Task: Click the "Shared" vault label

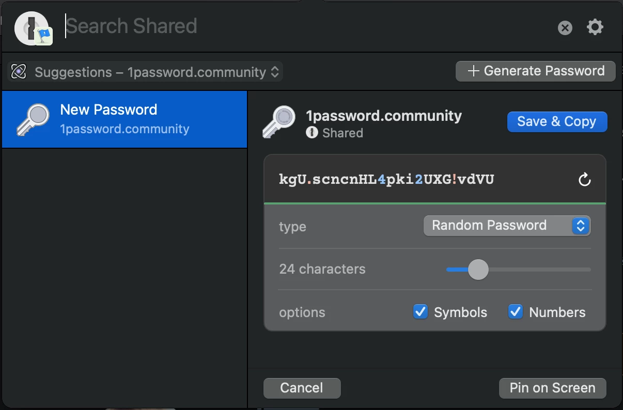Action: (342, 133)
